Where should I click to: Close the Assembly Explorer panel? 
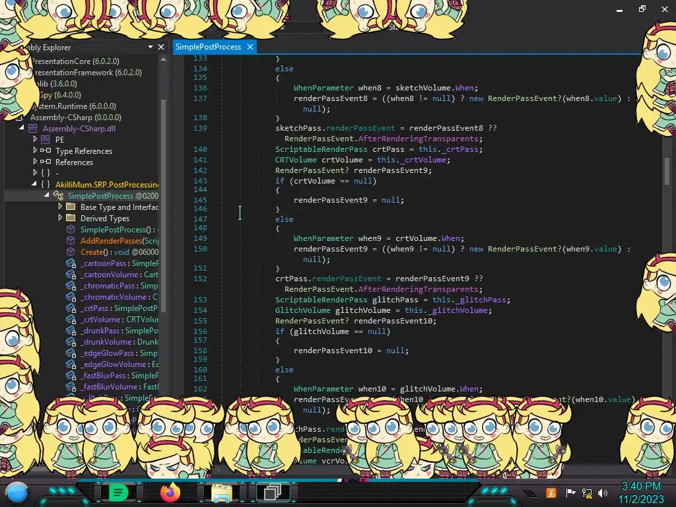pyautogui.click(x=161, y=47)
